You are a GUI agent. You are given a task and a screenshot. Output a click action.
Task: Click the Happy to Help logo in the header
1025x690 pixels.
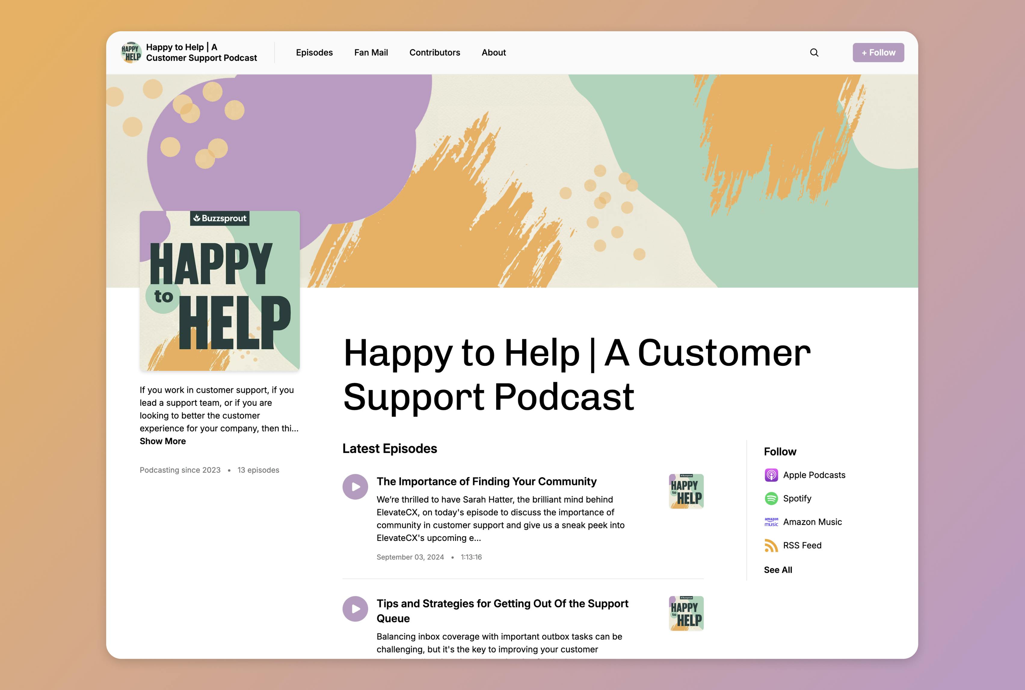(x=130, y=52)
